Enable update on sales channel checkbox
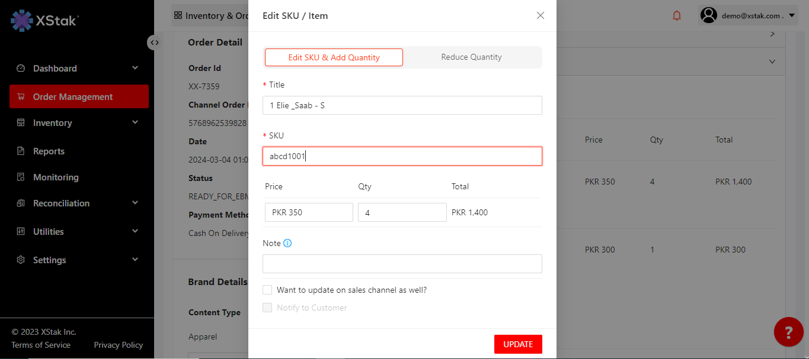809x359 pixels. click(267, 290)
